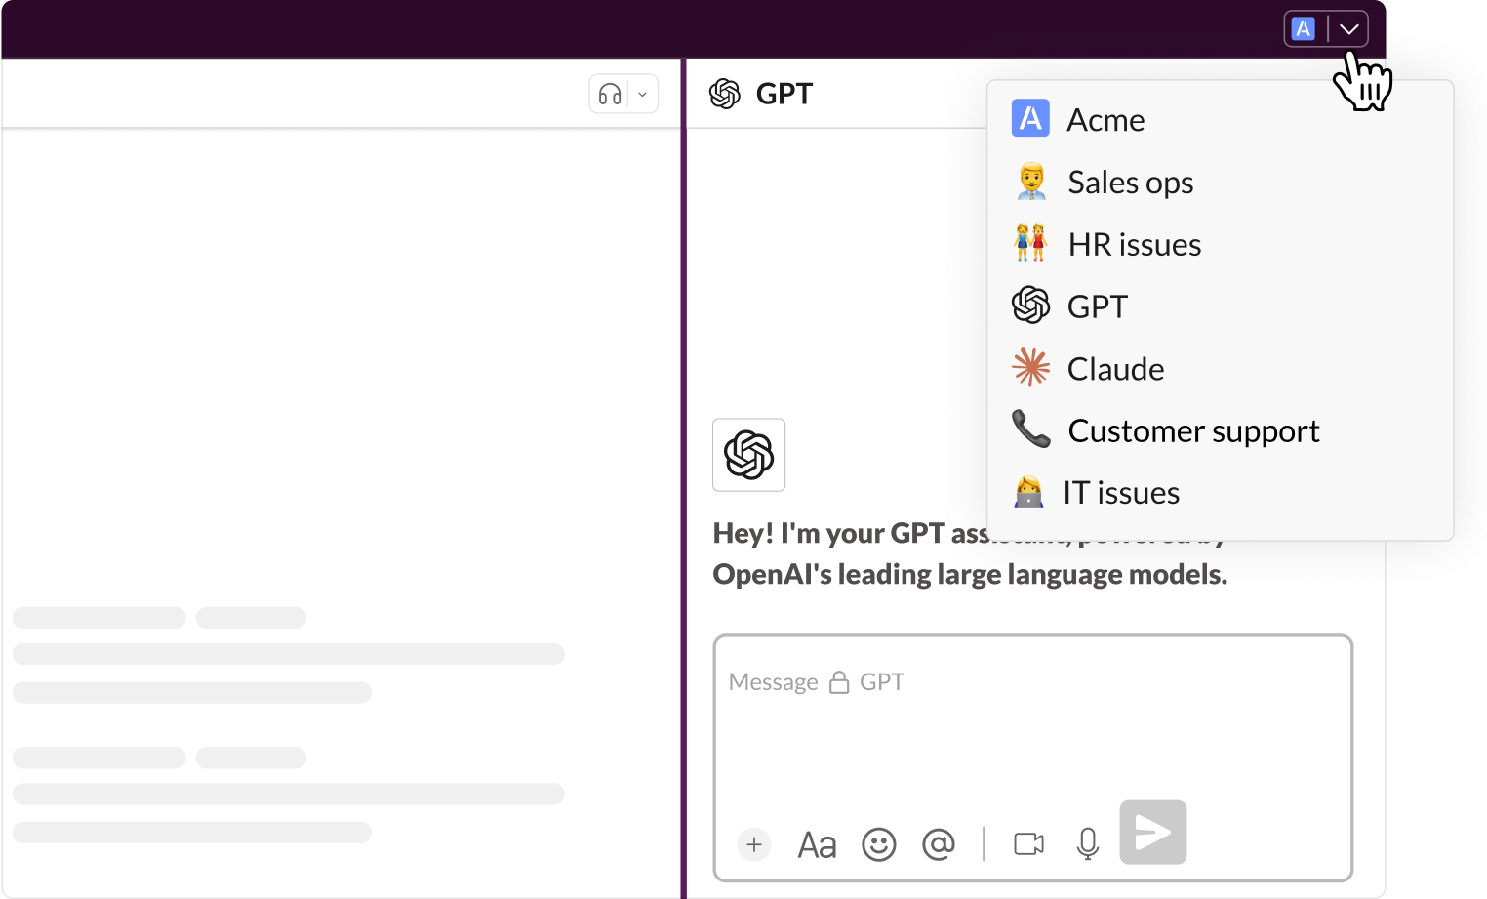Viewport: 1487px width, 899px height.
Task: Open the plus attachments button
Action: 754,844
